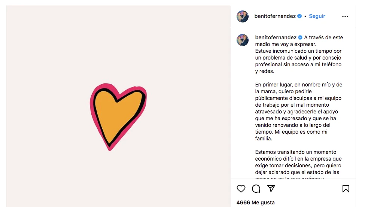Click the verified badge in the post header
365x207 pixels.
299,16
